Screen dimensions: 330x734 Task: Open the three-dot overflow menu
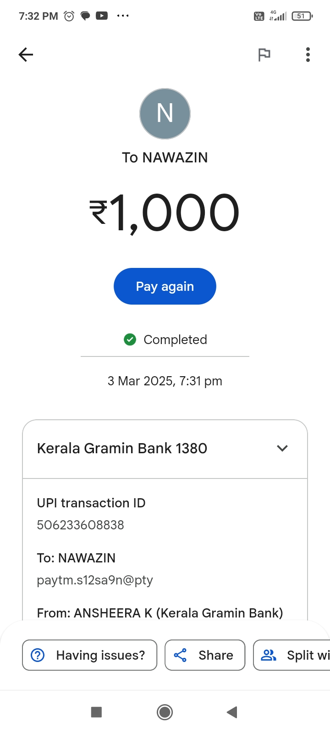tap(308, 55)
